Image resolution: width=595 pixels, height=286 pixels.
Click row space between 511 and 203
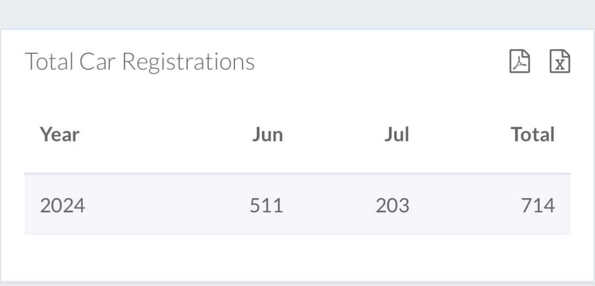pos(329,206)
